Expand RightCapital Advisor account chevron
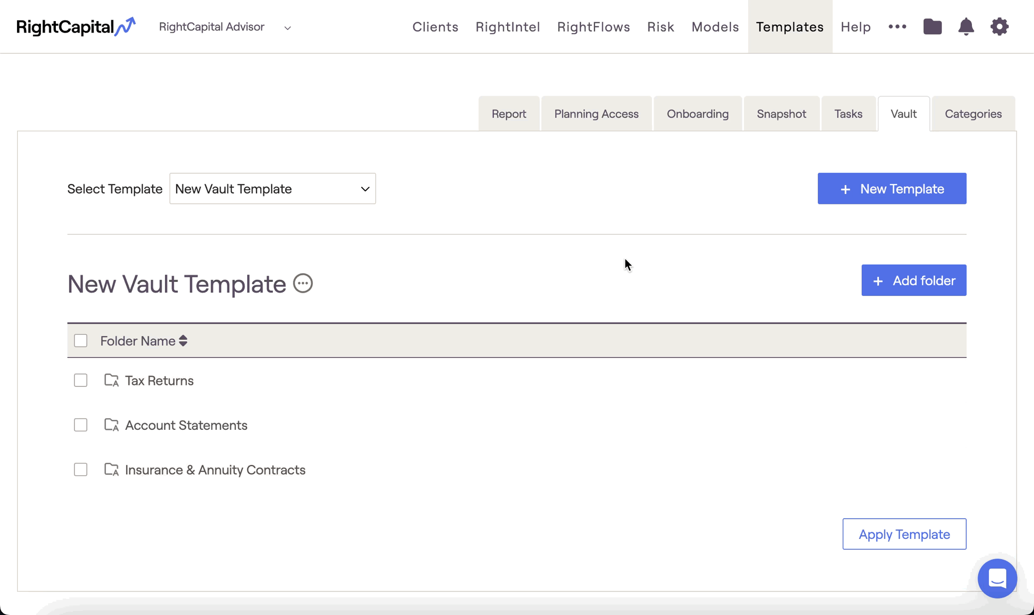 click(x=287, y=28)
